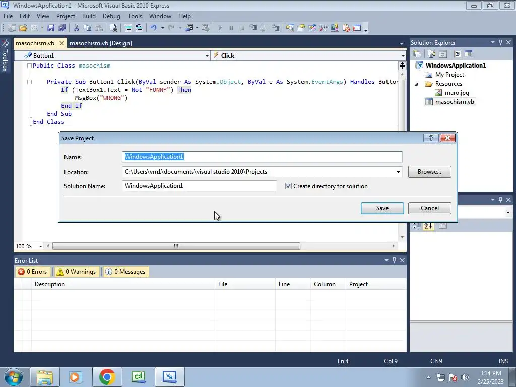Toggle auto-hide pin on Properties panel

500,200
